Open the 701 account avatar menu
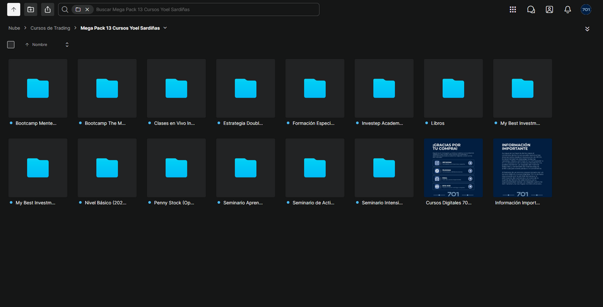 tap(586, 10)
